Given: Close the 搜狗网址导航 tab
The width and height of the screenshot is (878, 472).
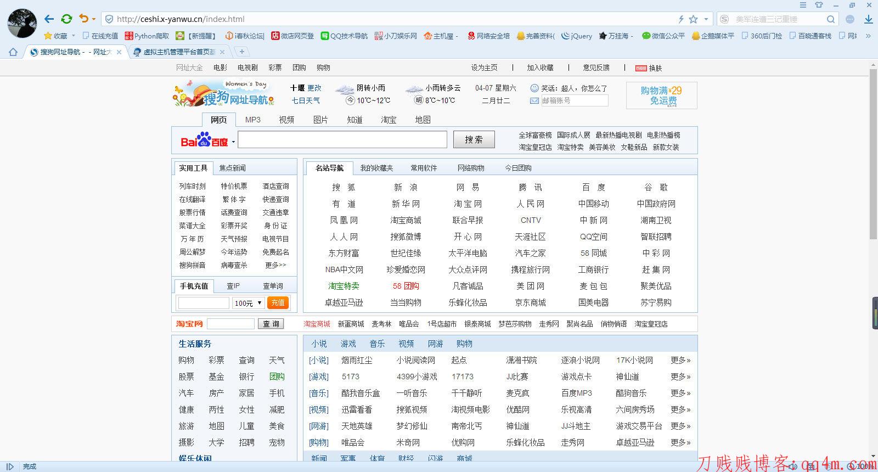Looking at the screenshot, I should (119, 52).
